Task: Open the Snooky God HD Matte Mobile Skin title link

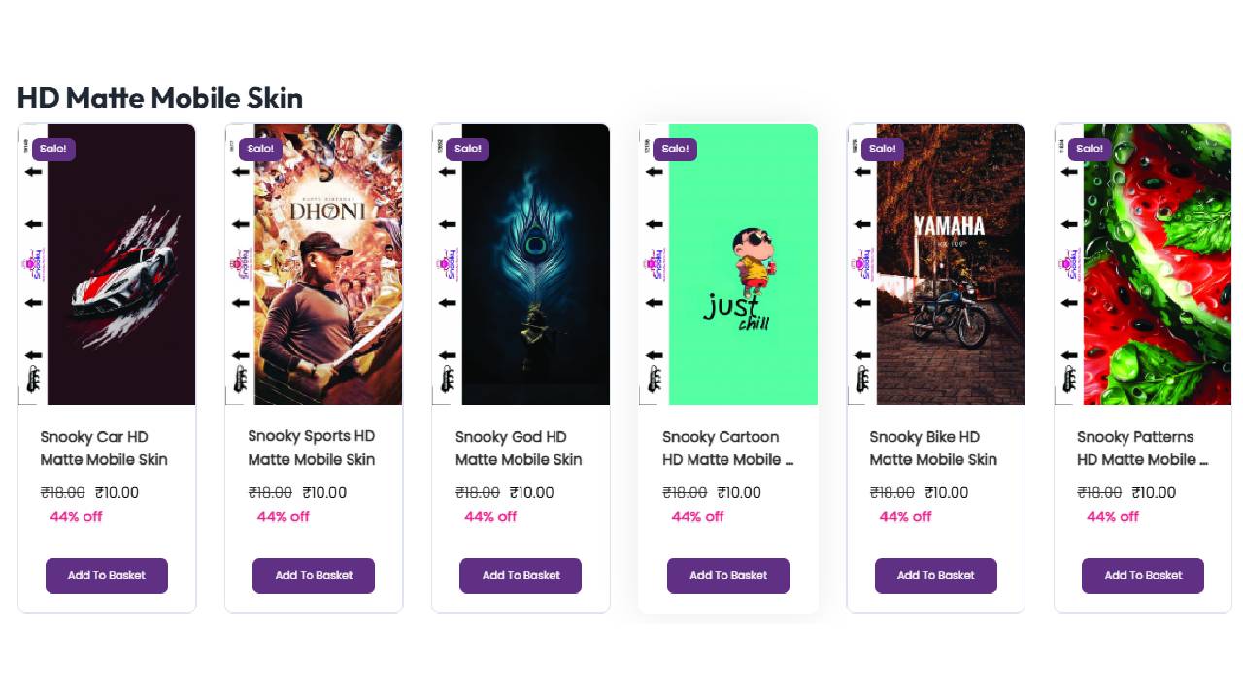Action: 519,448
